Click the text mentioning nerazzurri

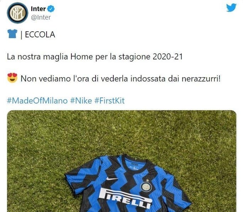[x=120, y=79]
